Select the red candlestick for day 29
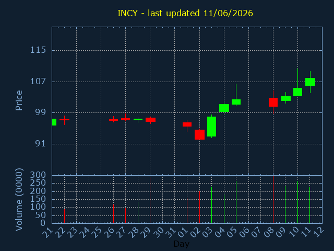334x251 pixels. (150, 120)
